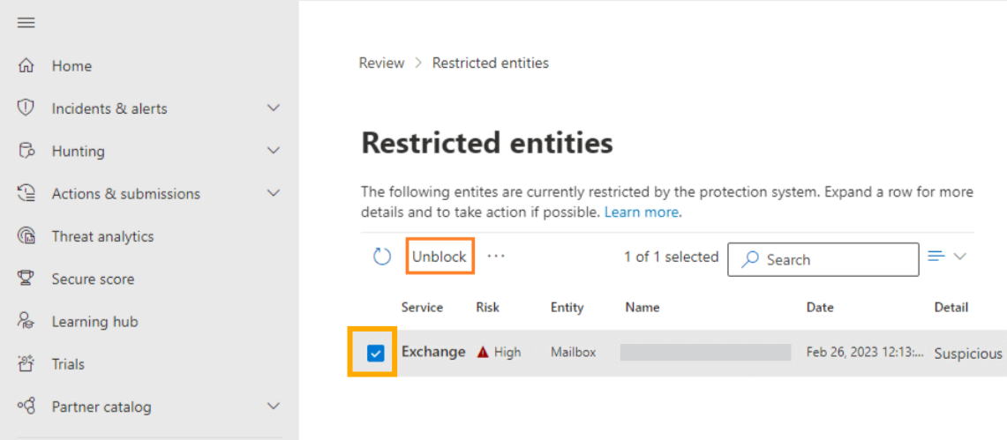Sort by Name column header

point(643,307)
